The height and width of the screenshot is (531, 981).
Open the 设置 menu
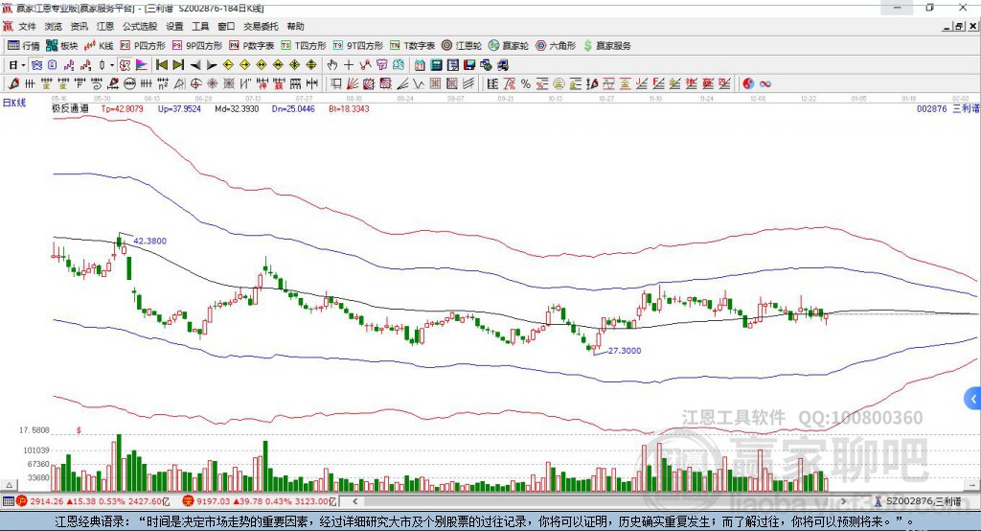click(x=174, y=26)
